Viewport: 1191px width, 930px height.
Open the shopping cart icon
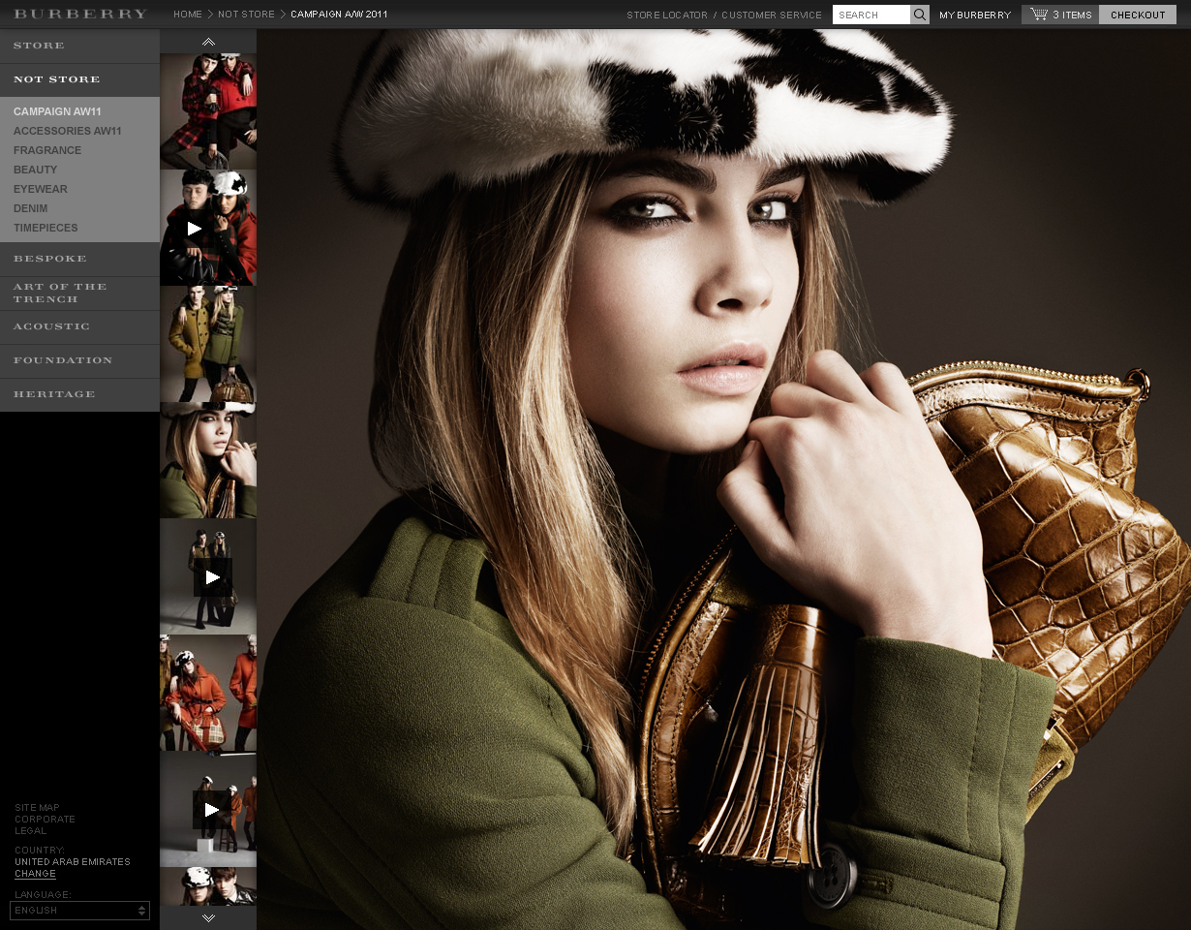point(1039,15)
